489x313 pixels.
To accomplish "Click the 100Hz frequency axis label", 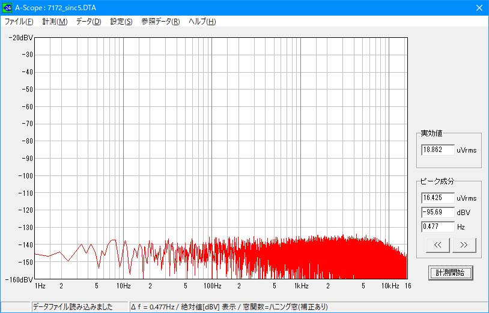I will click(x=213, y=286).
